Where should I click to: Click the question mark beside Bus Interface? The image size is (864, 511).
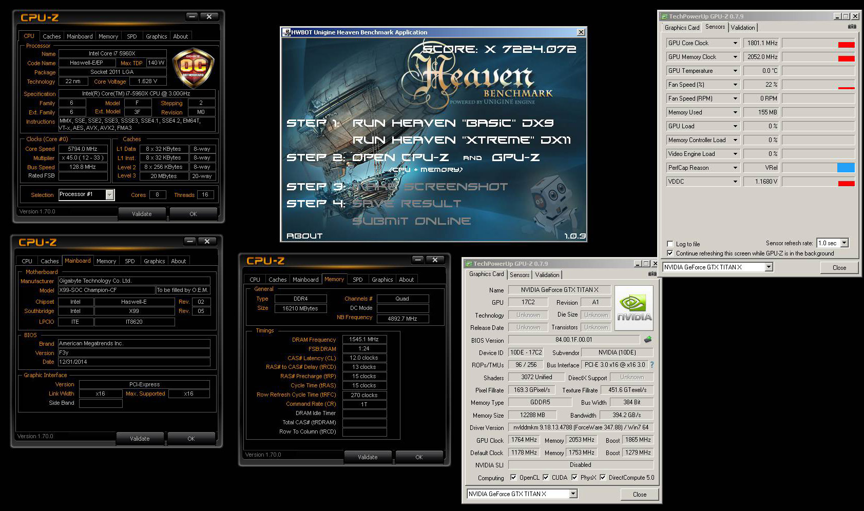(x=652, y=365)
